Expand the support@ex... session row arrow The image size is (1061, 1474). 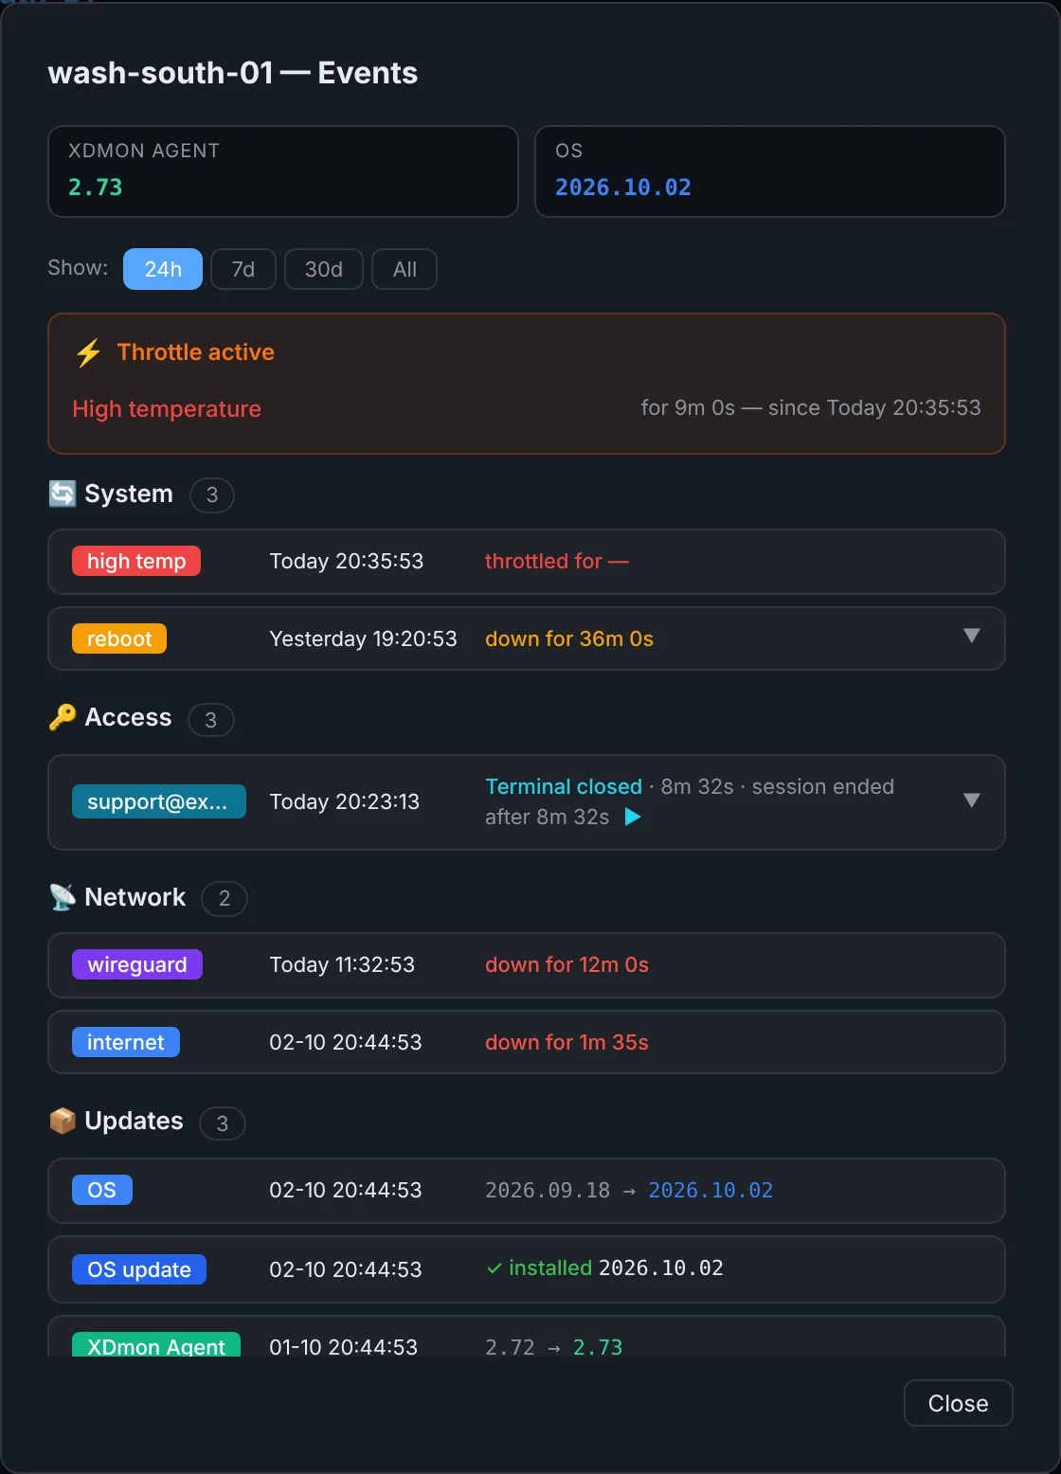tap(971, 800)
